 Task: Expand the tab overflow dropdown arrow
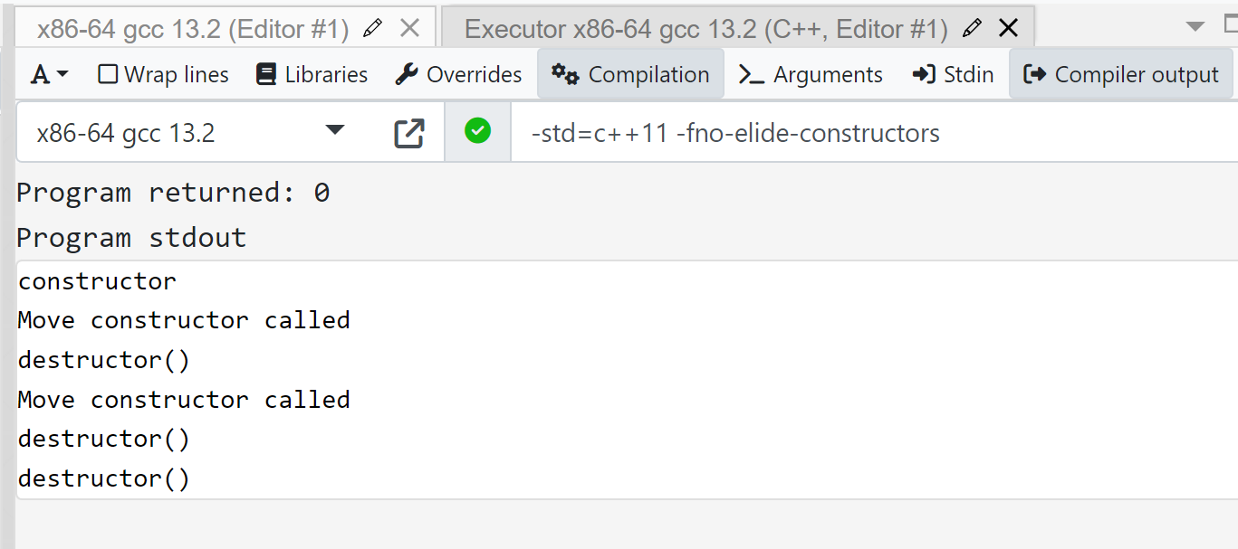pos(1195,26)
